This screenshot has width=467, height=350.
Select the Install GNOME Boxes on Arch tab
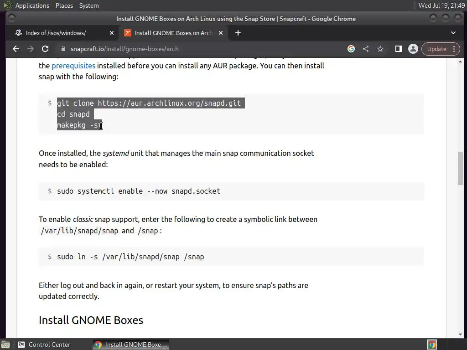[173, 33]
